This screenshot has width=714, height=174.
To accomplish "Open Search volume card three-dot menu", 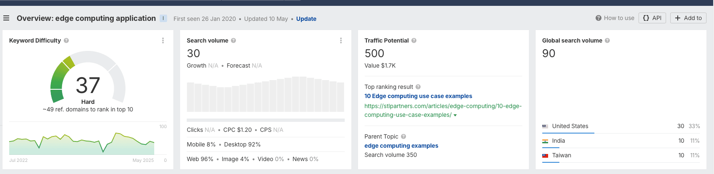I will 341,40.
